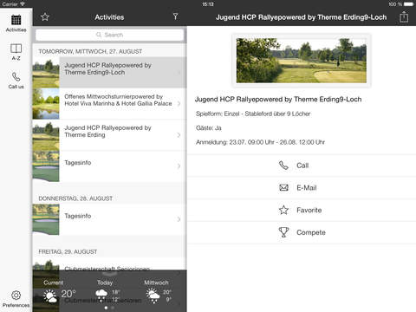Tap the golf course photo in details
Image resolution: width=416 pixels, height=312 pixels.
pyautogui.click(x=302, y=61)
